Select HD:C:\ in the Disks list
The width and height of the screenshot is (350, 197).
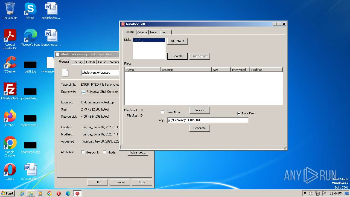coord(149,40)
